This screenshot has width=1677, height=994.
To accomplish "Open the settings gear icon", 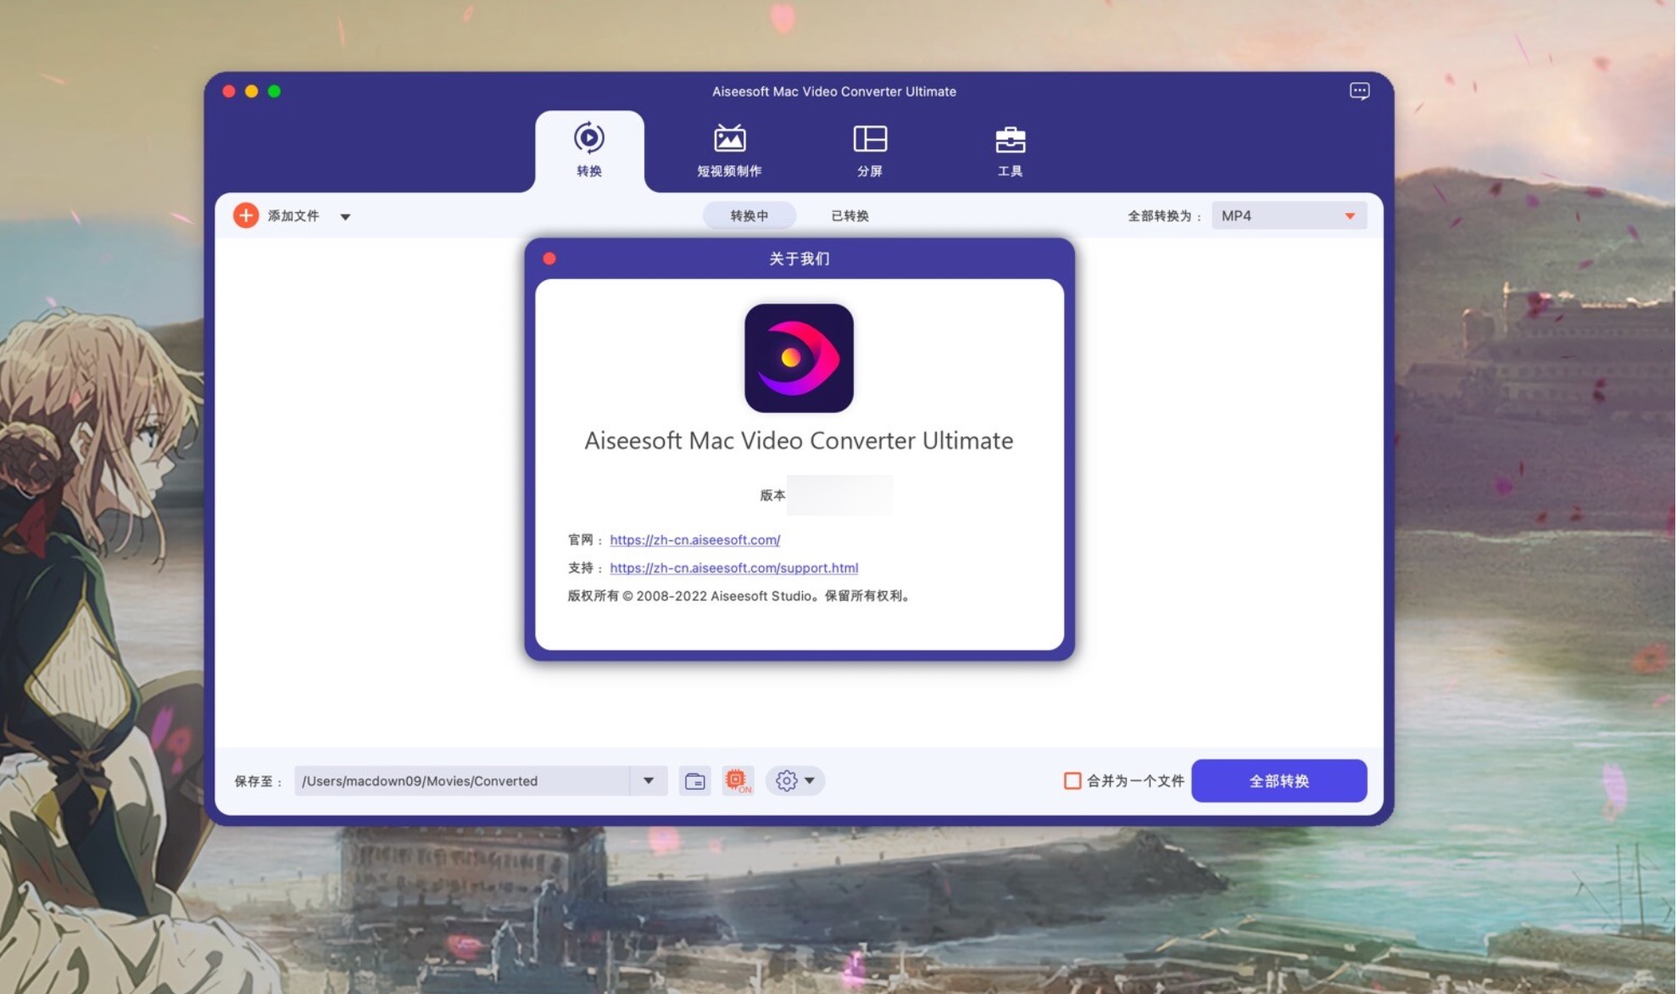I will click(786, 780).
